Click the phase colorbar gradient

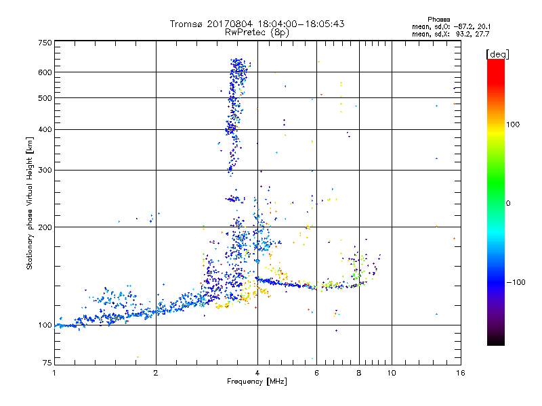(x=496, y=202)
